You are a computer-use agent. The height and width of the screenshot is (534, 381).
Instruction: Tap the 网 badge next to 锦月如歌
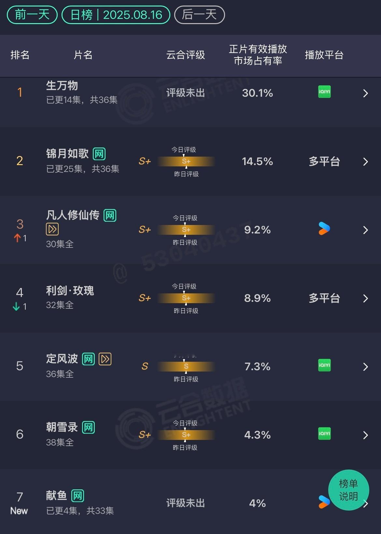pos(99,154)
